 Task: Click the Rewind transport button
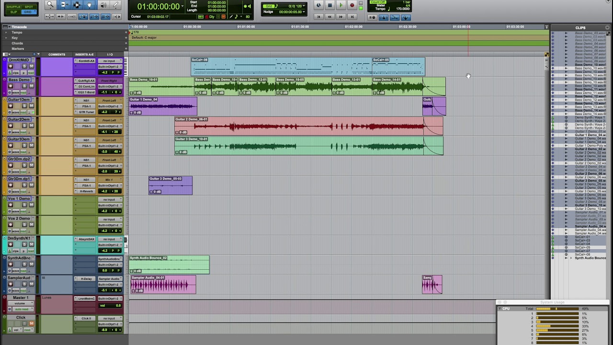(x=329, y=17)
